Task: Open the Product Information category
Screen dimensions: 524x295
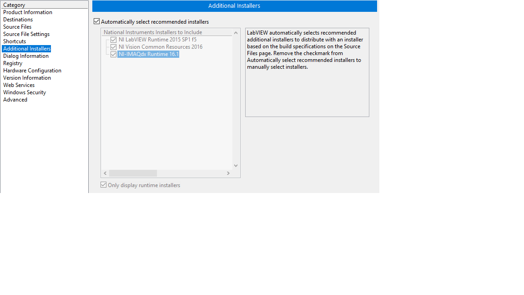Action: tap(28, 12)
